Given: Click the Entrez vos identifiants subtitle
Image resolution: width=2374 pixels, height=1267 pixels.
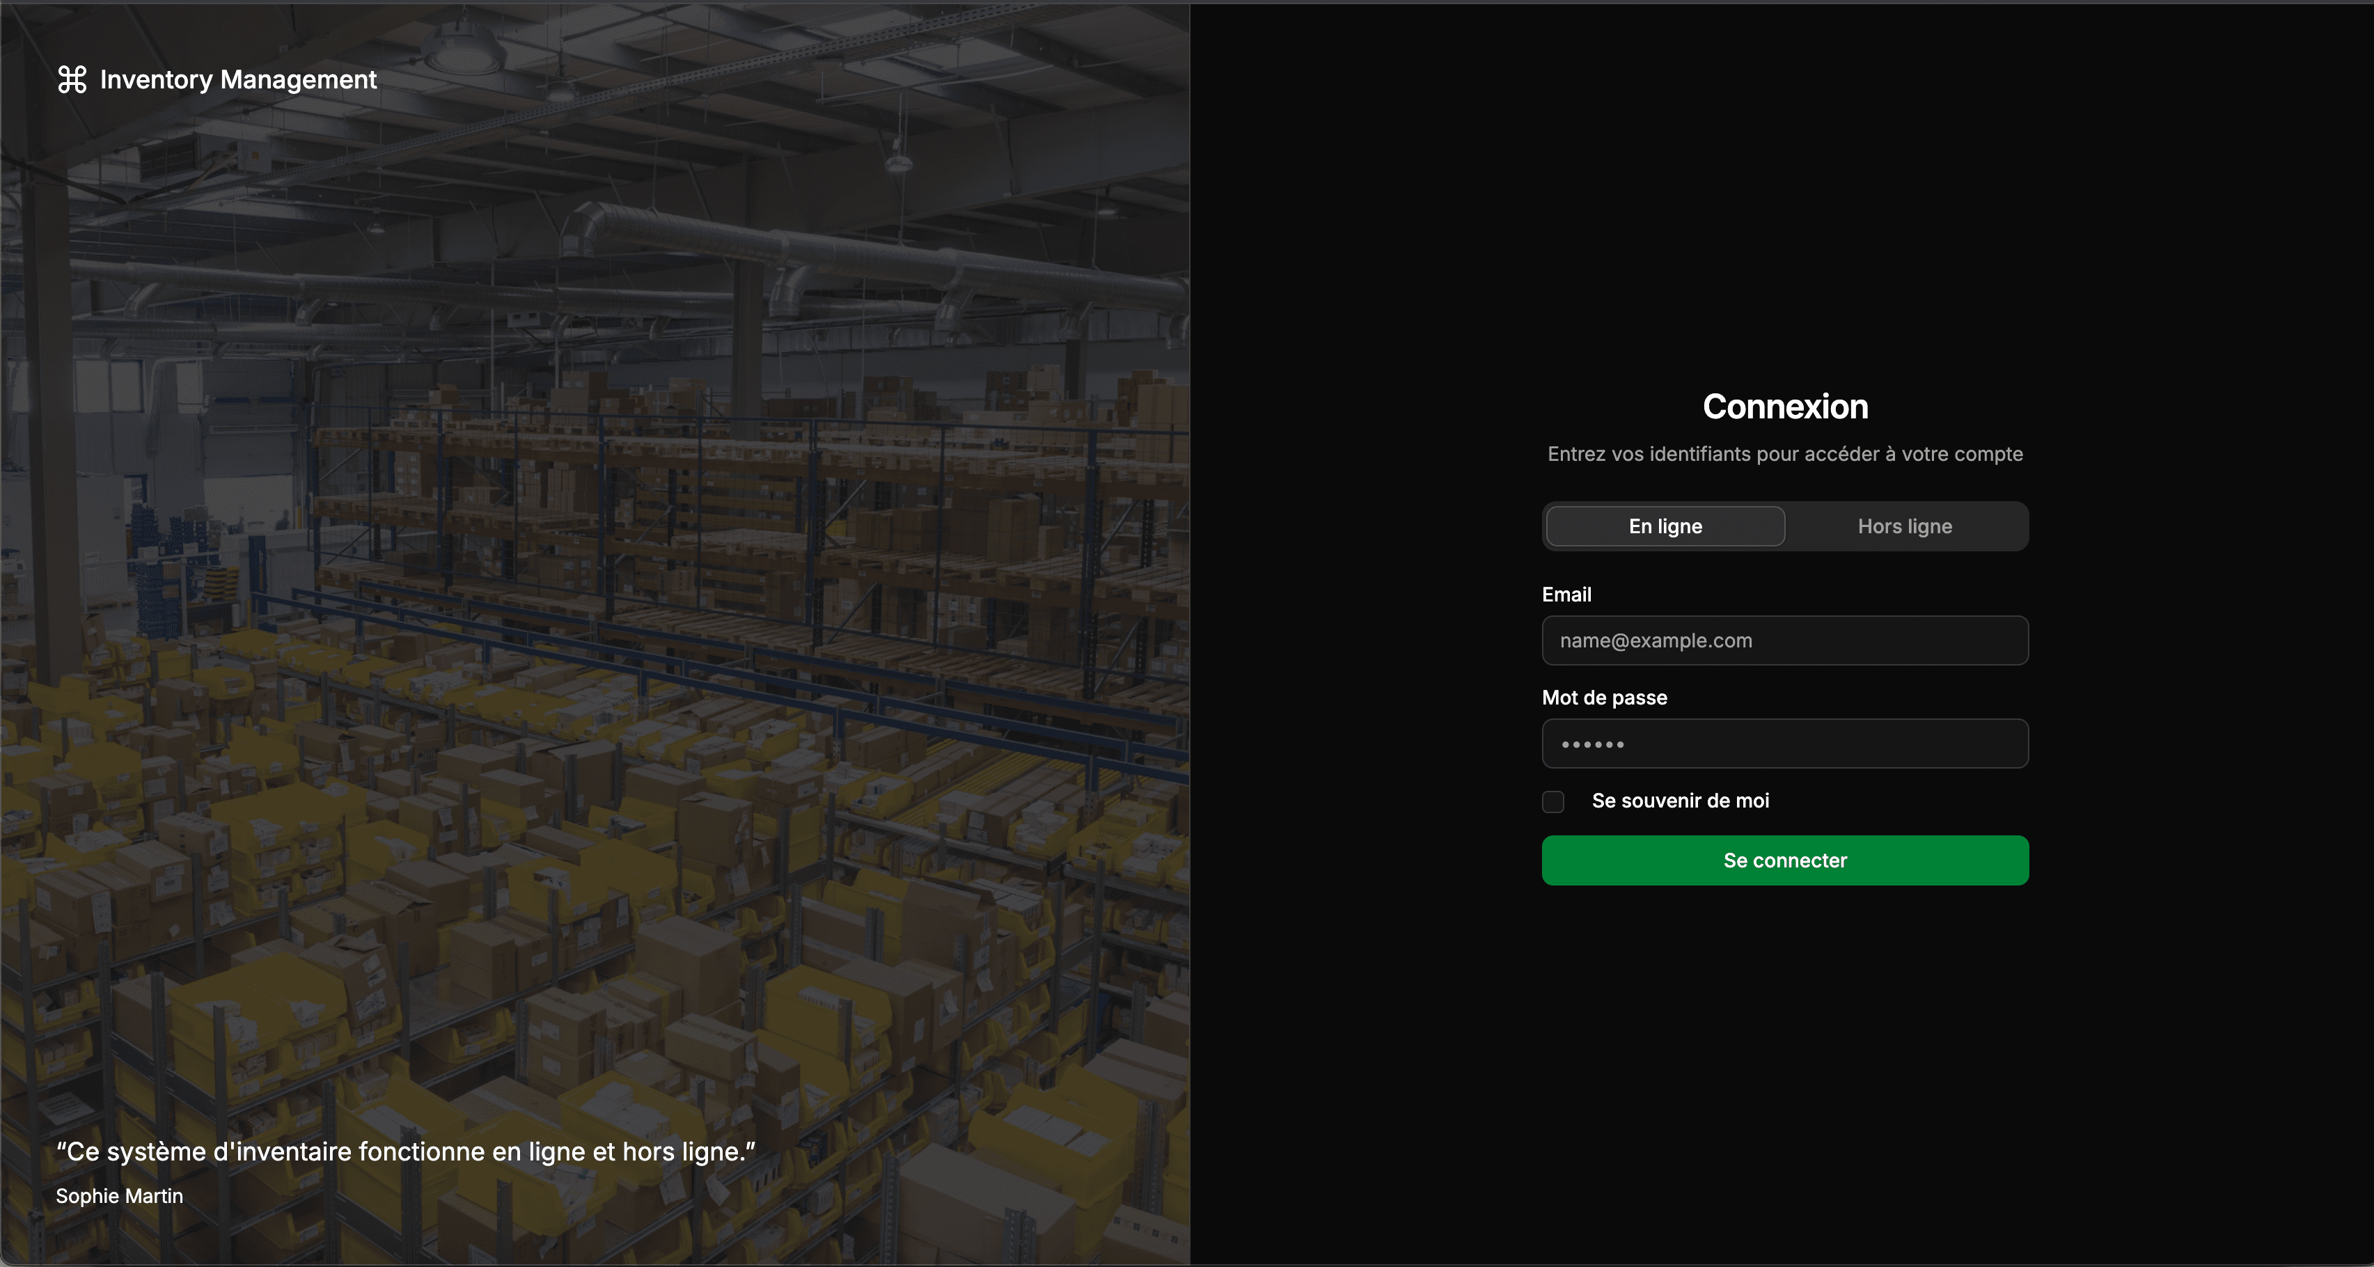Looking at the screenshot, I should [x=1784, y=453].
